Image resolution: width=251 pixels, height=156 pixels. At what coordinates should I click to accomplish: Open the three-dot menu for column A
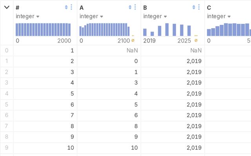135,7
